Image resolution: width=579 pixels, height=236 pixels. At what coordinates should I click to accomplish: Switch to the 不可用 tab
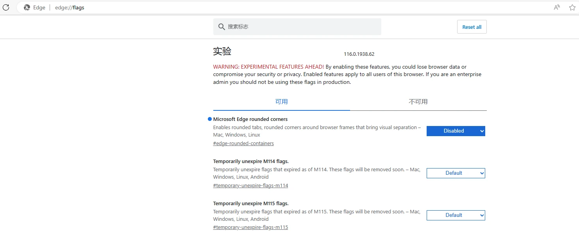(x=418, y=102)
